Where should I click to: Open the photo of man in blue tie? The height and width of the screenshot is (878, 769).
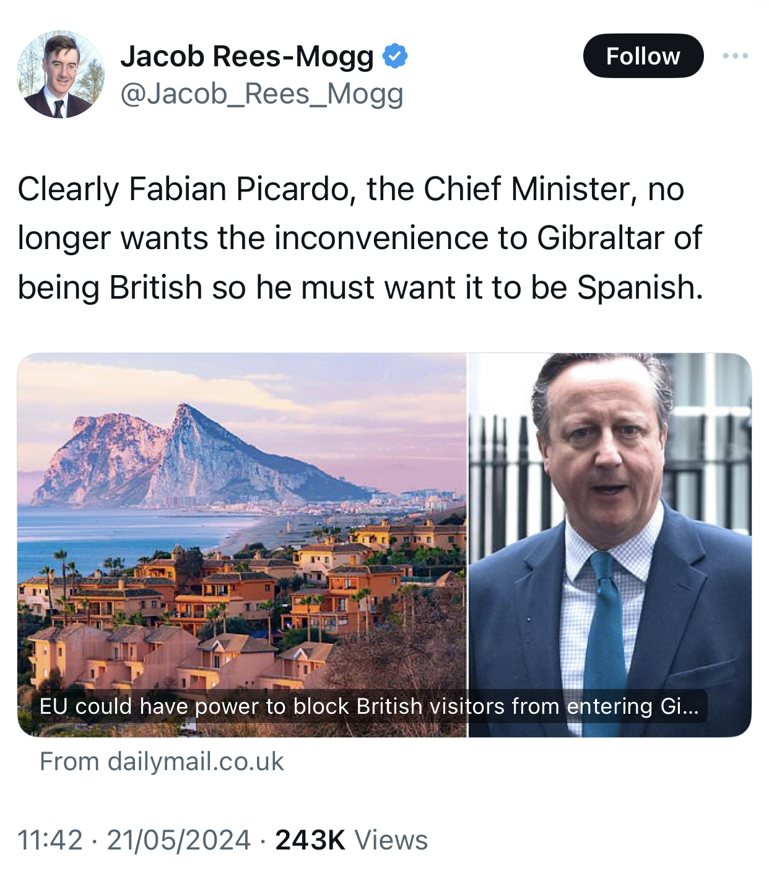(610, 527)
